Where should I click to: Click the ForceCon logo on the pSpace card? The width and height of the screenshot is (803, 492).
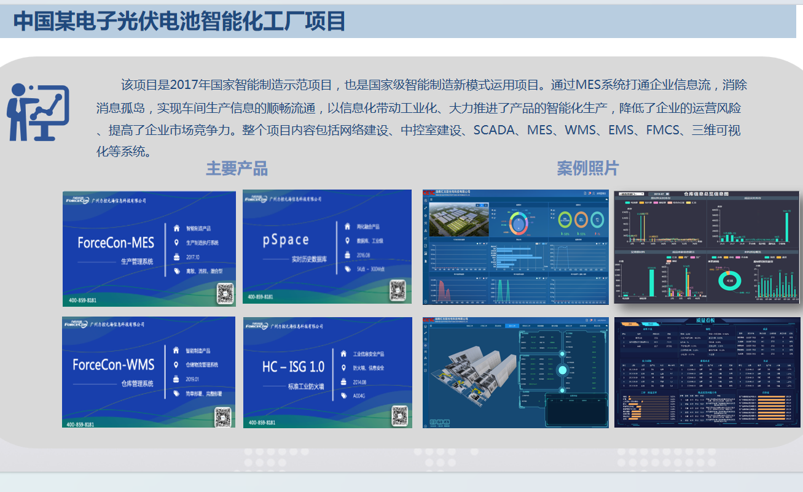257,198
